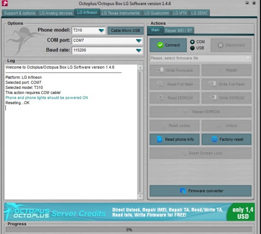Image resolution: width=261 pixels, height=234 pixels.
Task: Click the Read EEPROM icon
Action: coord(160,97)
